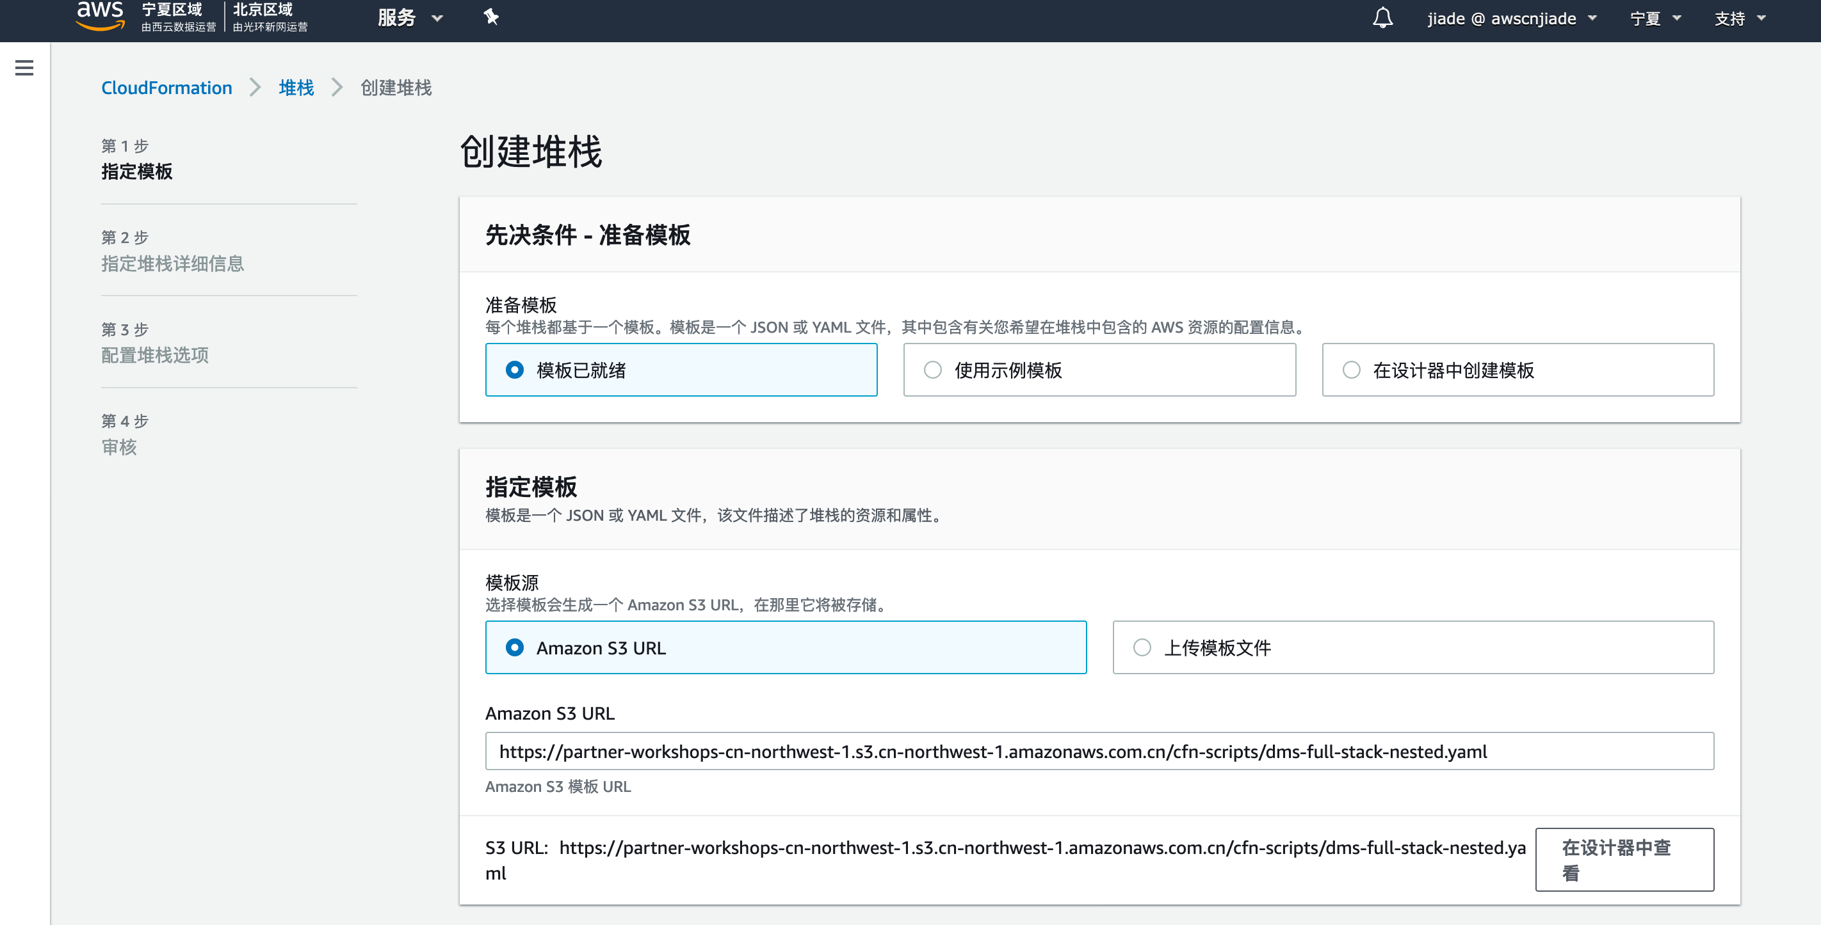Expand the 服务 services dropdown
1821x925 pixels.
click(x=409, y=18)
